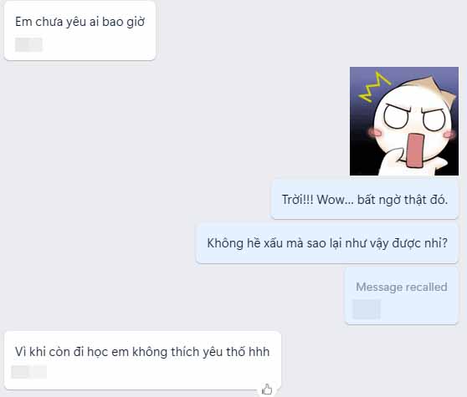Click the open red mouth on the sticker

(x=414, y=150)
